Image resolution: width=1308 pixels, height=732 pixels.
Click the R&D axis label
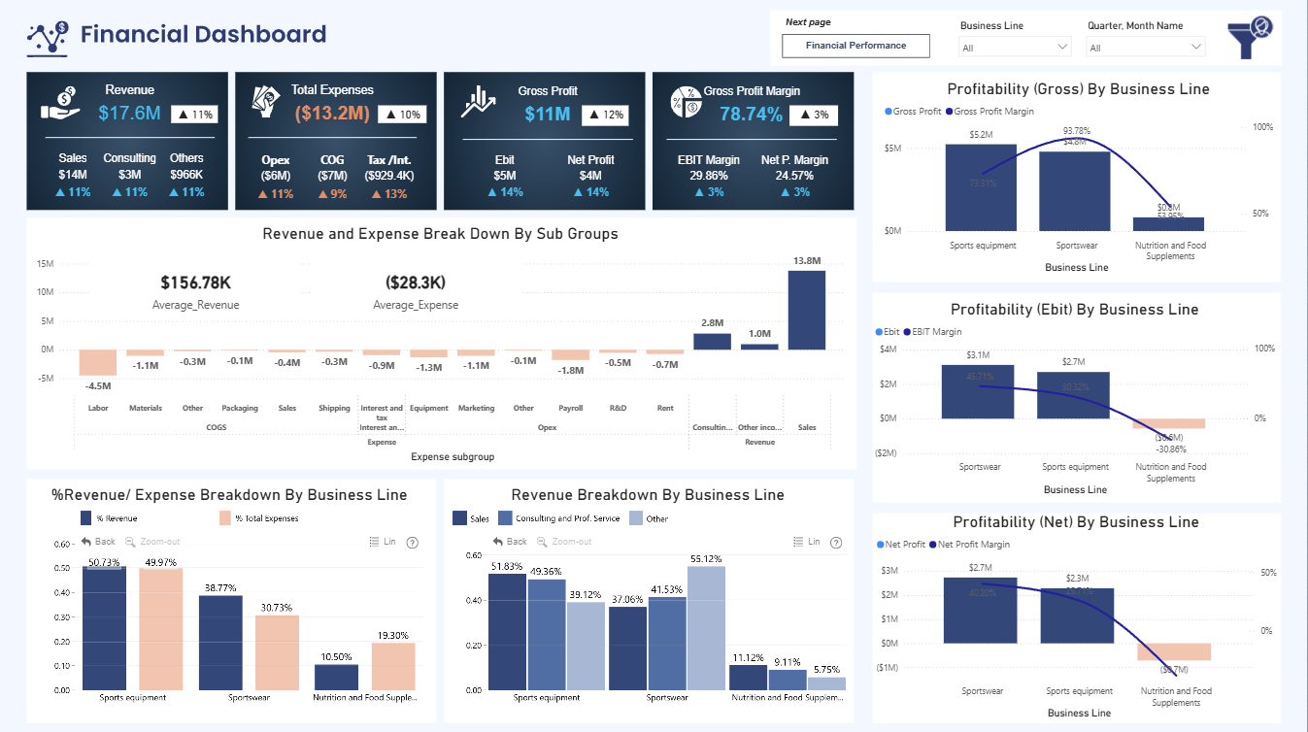[x=618, y=409]
